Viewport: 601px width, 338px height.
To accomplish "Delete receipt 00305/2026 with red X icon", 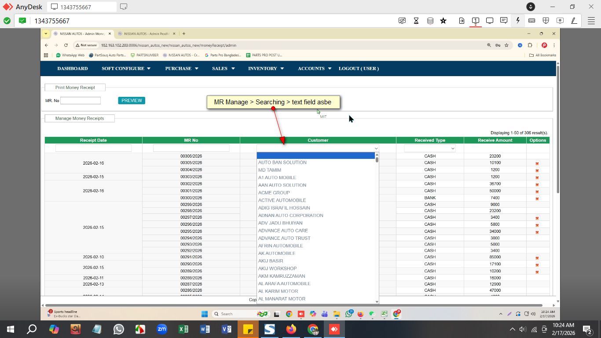I will (x=537, y=163).
